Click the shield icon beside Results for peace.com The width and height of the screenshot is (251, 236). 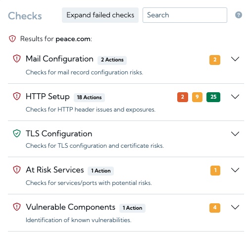click(12, 39)
